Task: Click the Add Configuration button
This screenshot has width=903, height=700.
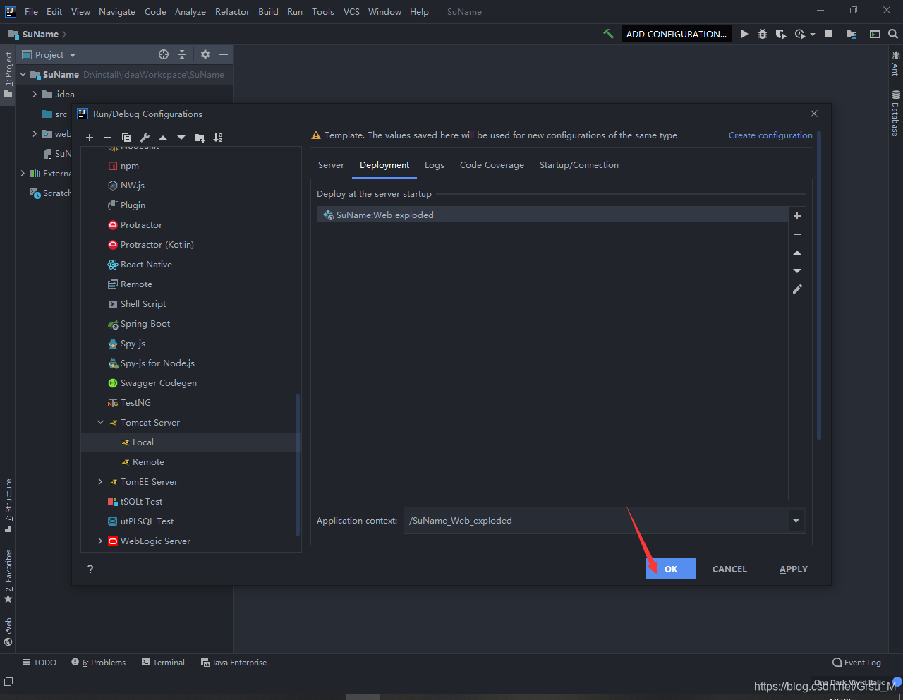Action: pos(676,34)
